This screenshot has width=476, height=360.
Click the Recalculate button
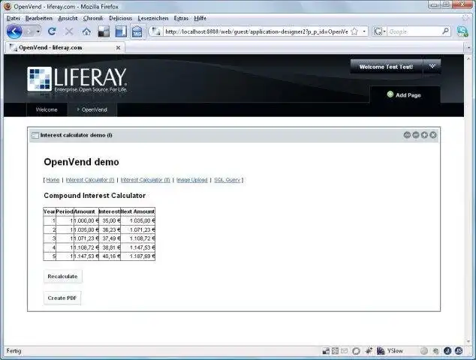62,276
